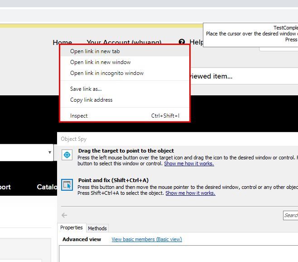Click the back arrow in Object Spy
This screenshot has width=298, height=262.
pos(64,215)
